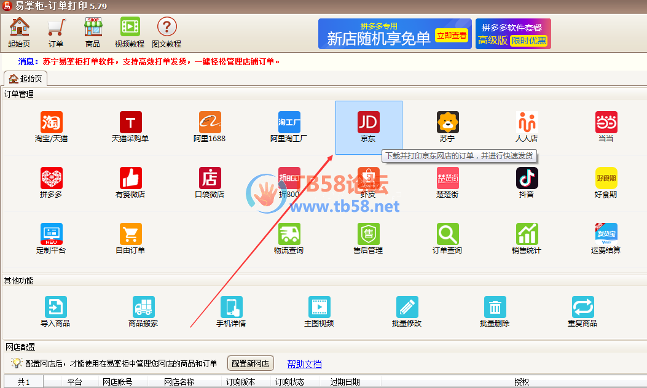Click the 配置新网店 button
The height and width of the screenshot is (388, 647).
[x=251, y=363]
